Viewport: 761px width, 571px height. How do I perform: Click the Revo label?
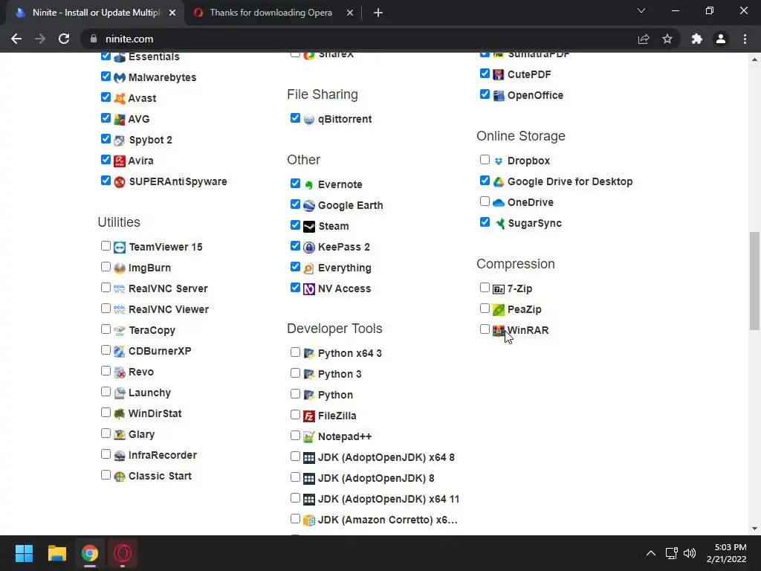point(140,372)
